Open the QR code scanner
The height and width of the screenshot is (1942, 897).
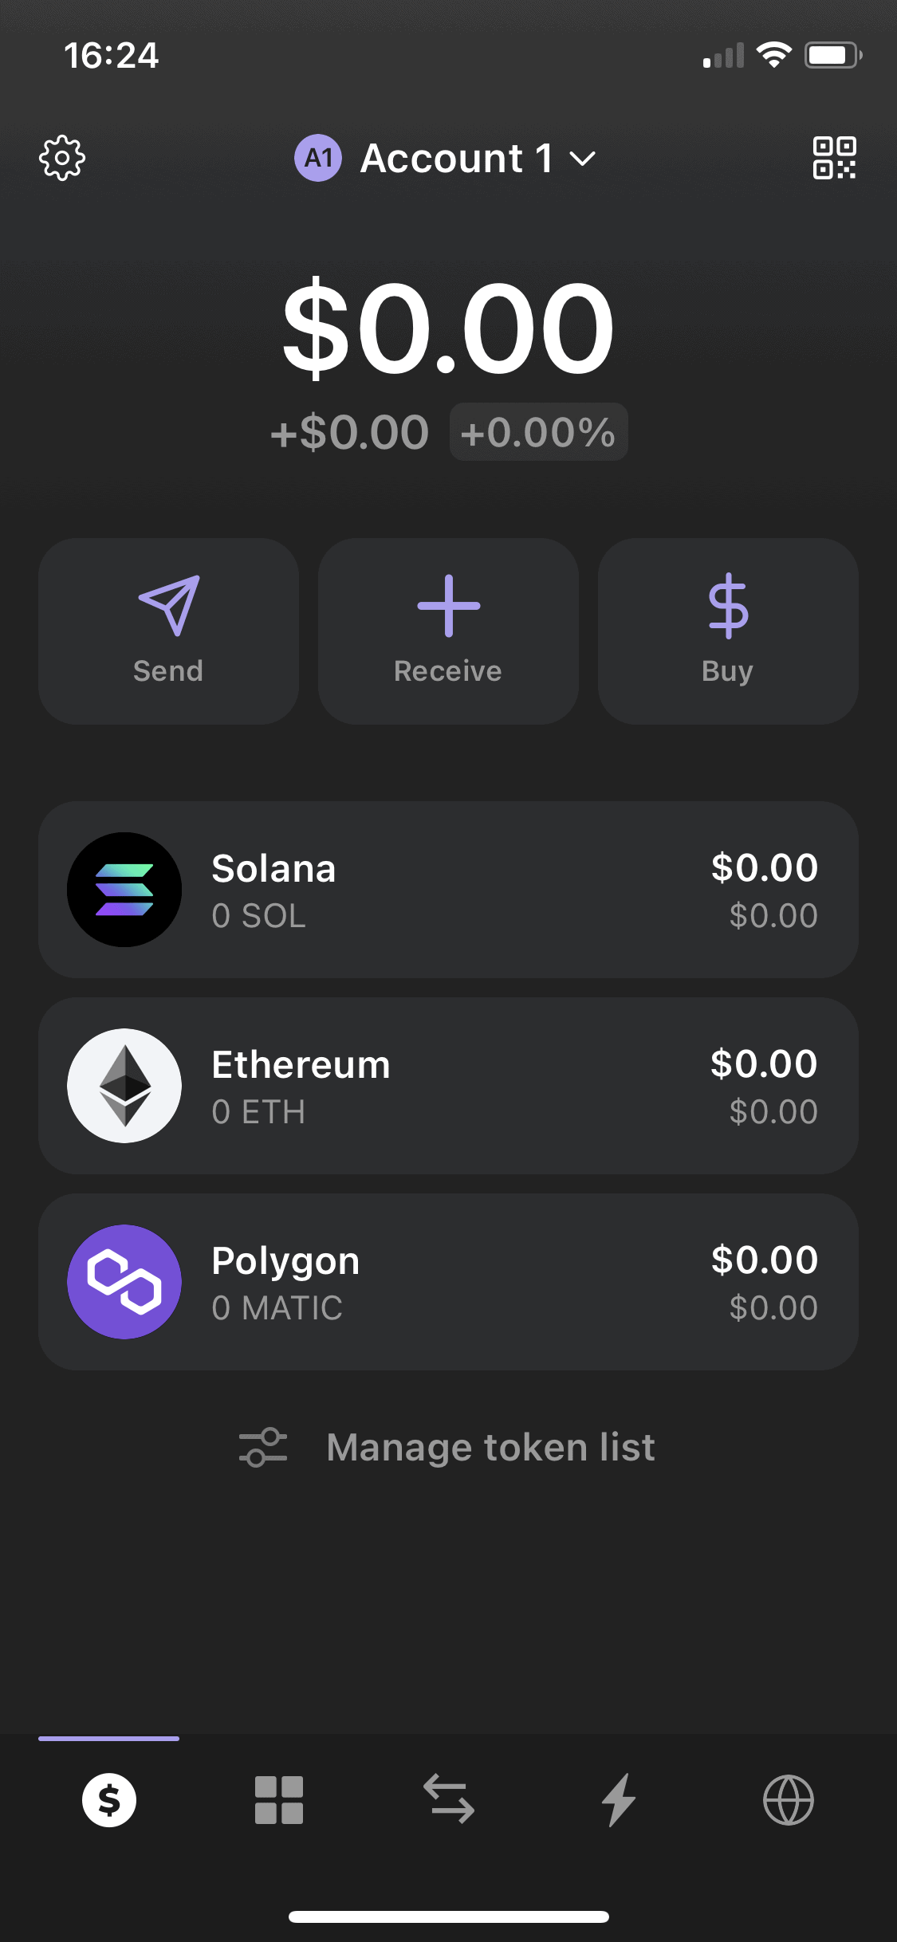point(834,158)
